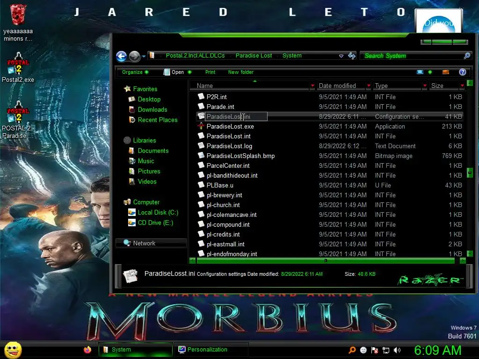Image resolution: width=479 pixels, height=359 pixels.
Task: Sort by Date modified column header
Action: point(343,86)
